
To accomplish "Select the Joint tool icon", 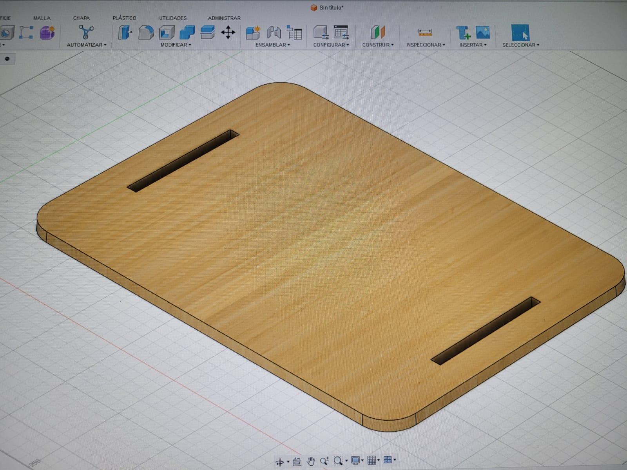I will click(x=274, y=33).
